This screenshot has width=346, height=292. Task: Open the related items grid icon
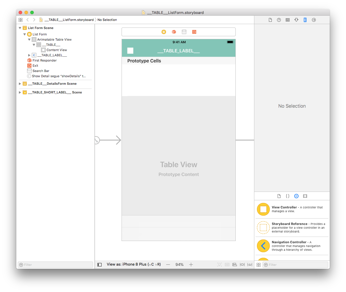pyautogui.click(x=21, y=20)
